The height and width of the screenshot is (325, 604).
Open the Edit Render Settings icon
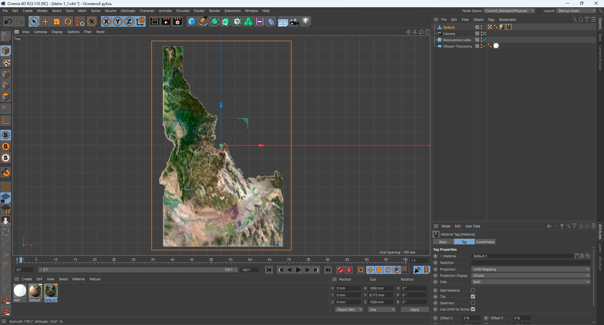click(x=177, y=22)
